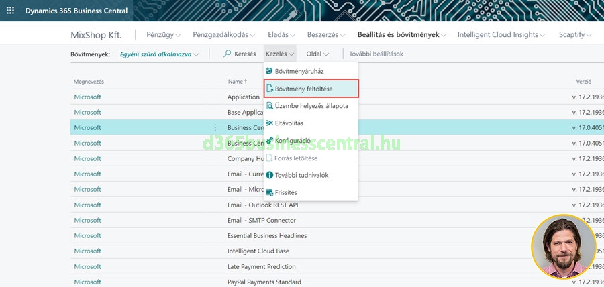Expand the Pénzügy menu

click(164, 35)
